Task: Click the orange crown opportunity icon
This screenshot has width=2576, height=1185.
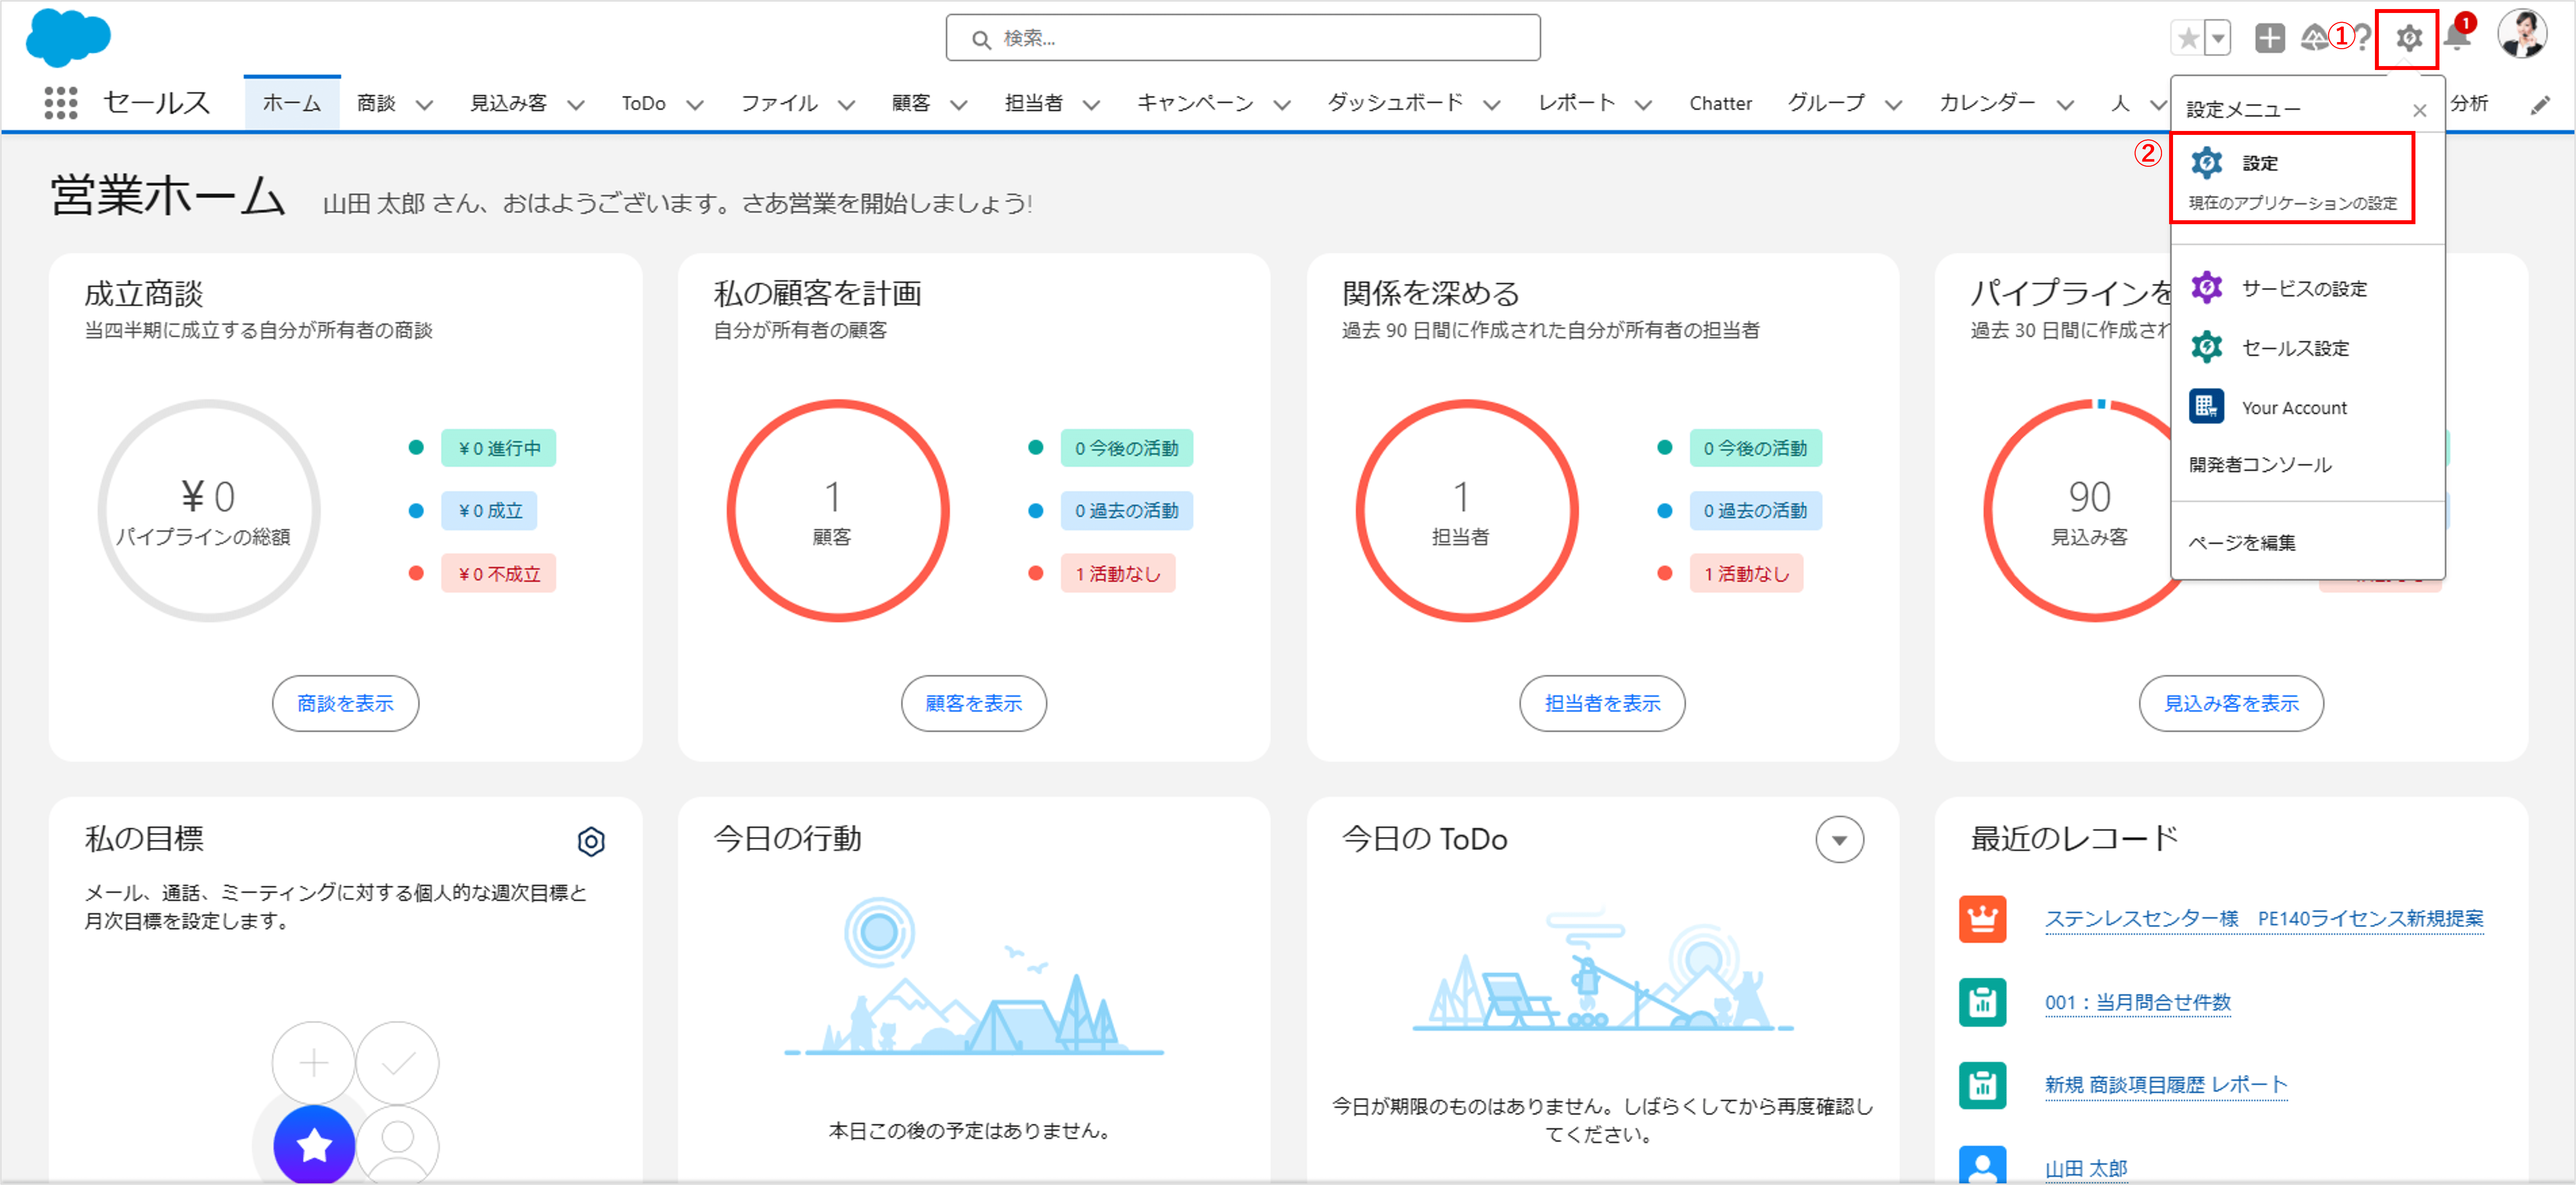Action: (1983, 919)
